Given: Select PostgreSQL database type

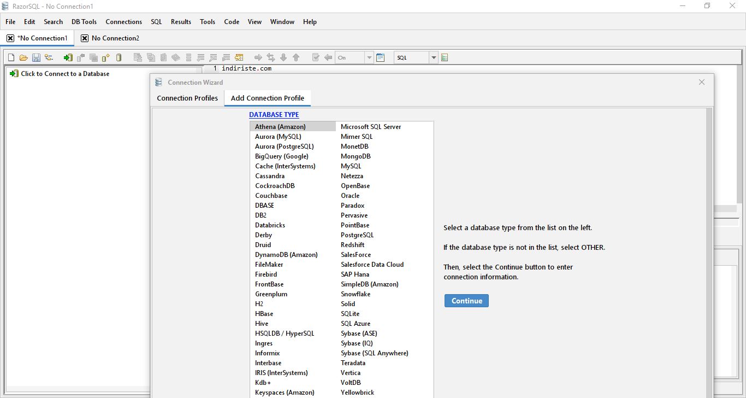Looking at the screenshot, I should tap(357, 235).
